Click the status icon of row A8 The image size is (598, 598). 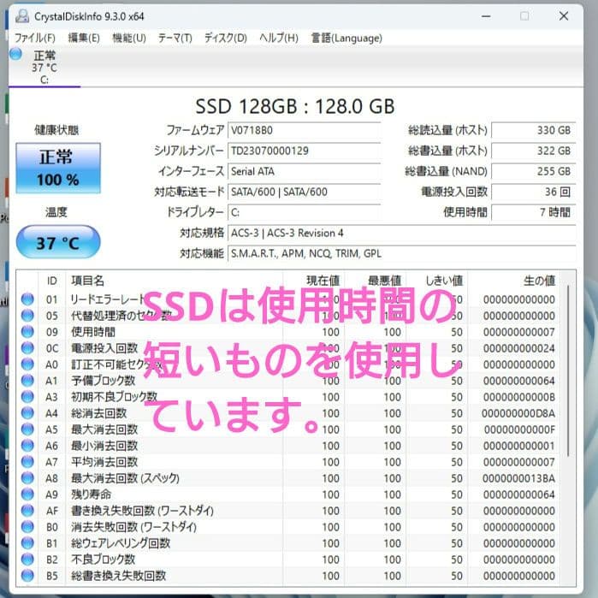[27, 478]
